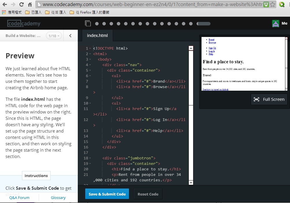Open the Glossary link
The width and height of the screenshot is (290, 203).
[x=58, y=198]
